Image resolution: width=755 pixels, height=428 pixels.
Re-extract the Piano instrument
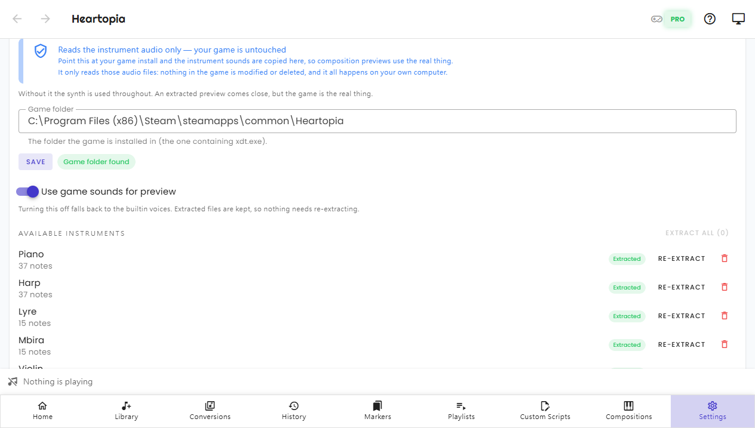pos(682,258)
